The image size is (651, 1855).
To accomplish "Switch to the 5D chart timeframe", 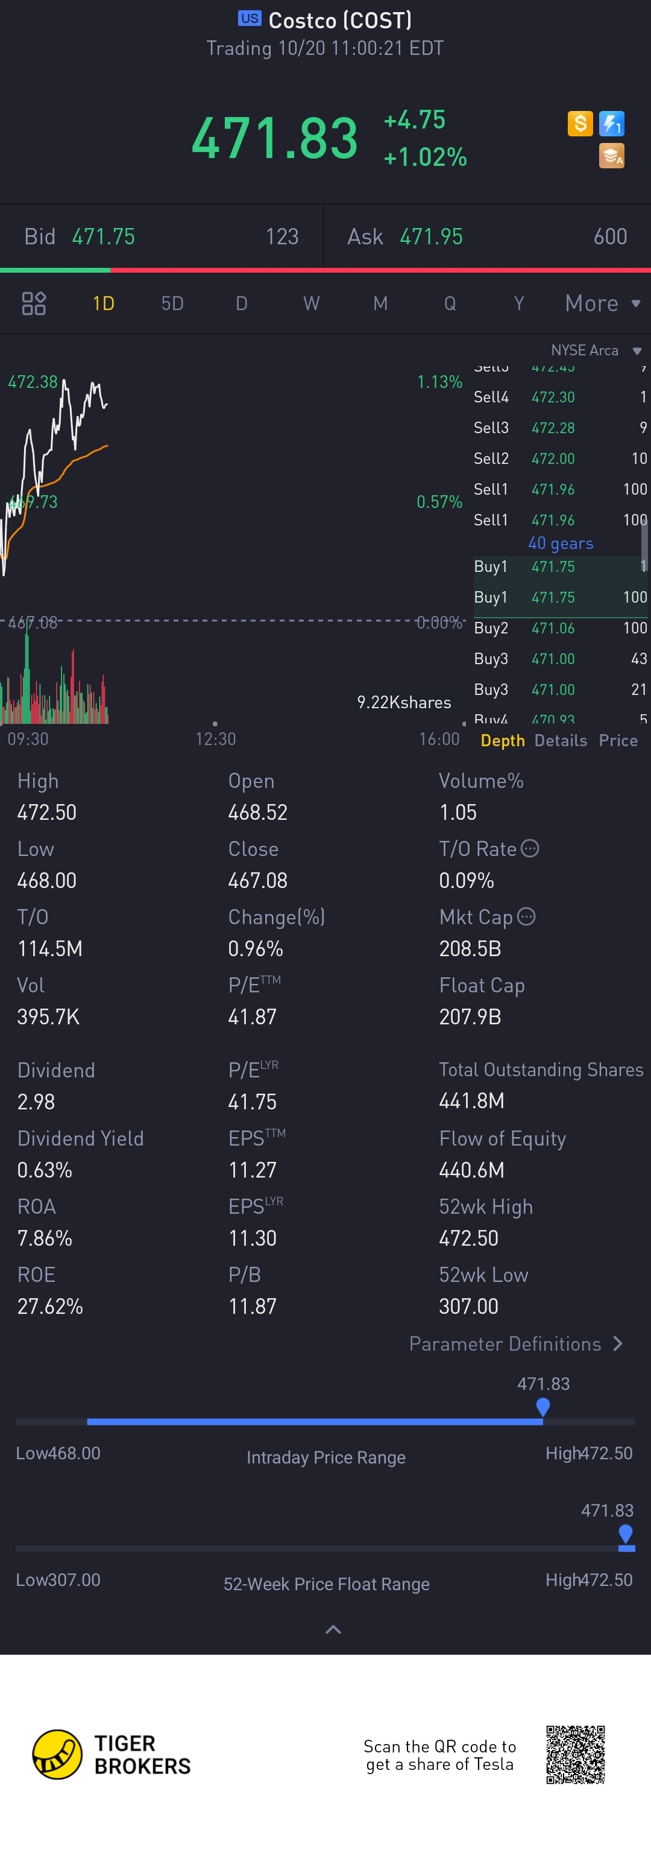I will click(x=172, y=303).
